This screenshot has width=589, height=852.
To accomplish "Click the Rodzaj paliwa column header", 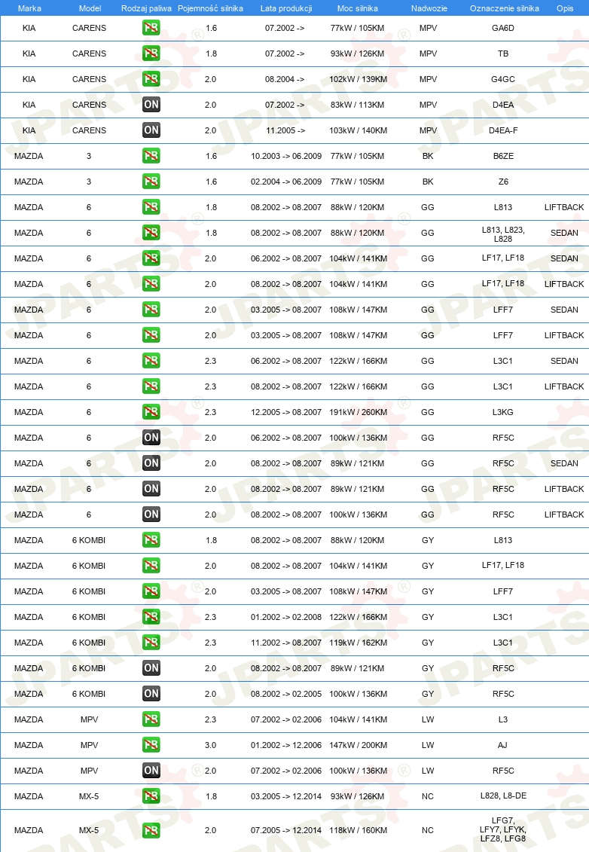I will (x=146, y=8).
